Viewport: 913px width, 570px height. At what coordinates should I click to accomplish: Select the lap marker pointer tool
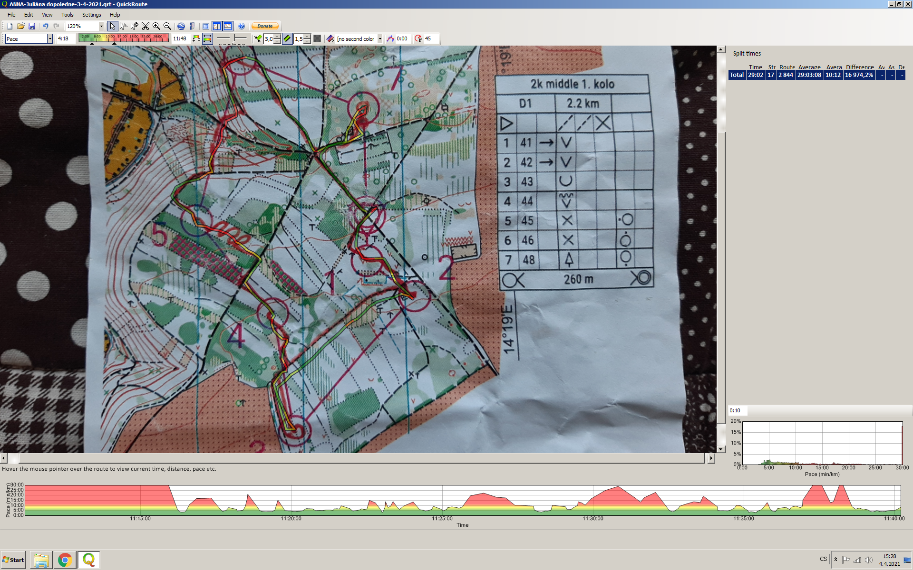(x=134, y=26)
